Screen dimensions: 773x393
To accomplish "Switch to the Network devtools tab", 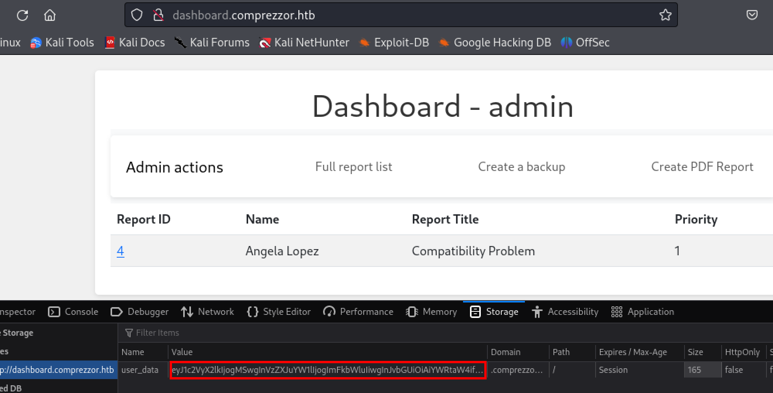I will coord(208,312).
